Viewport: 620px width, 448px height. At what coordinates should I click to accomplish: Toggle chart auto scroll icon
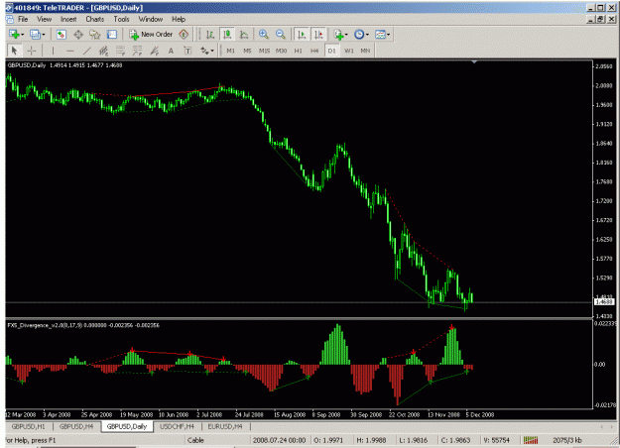point(302,35)
